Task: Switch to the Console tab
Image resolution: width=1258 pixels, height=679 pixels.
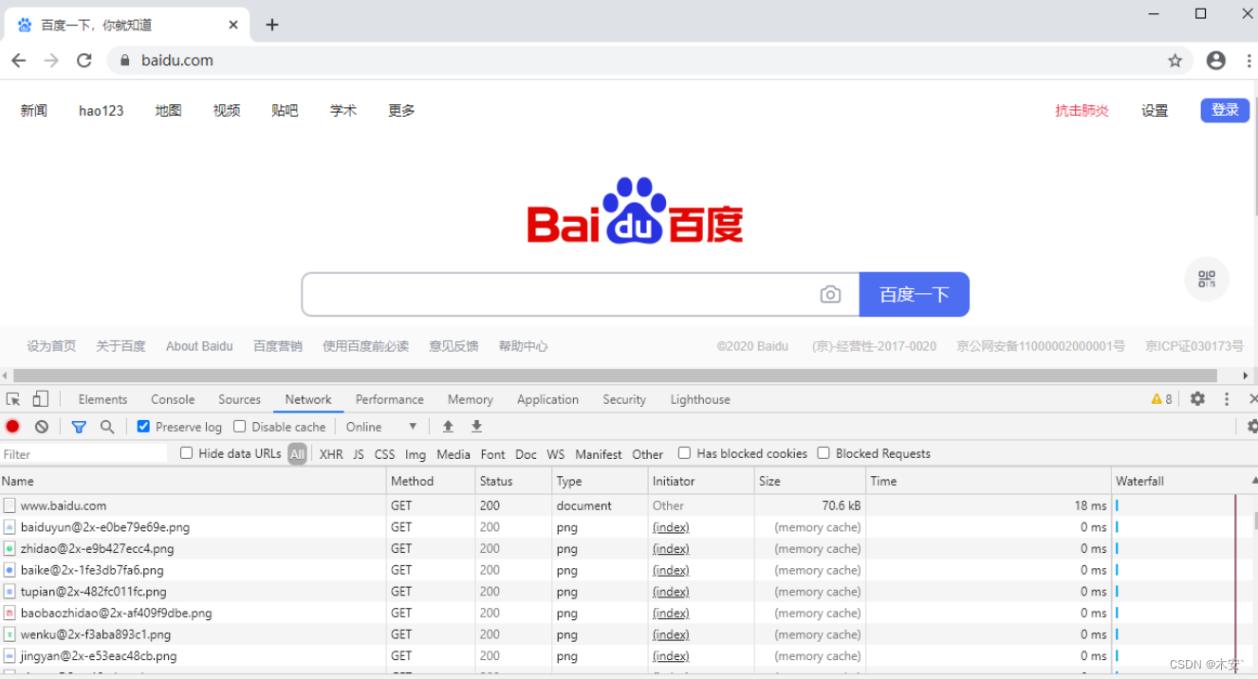Action: tap(173, 399)
